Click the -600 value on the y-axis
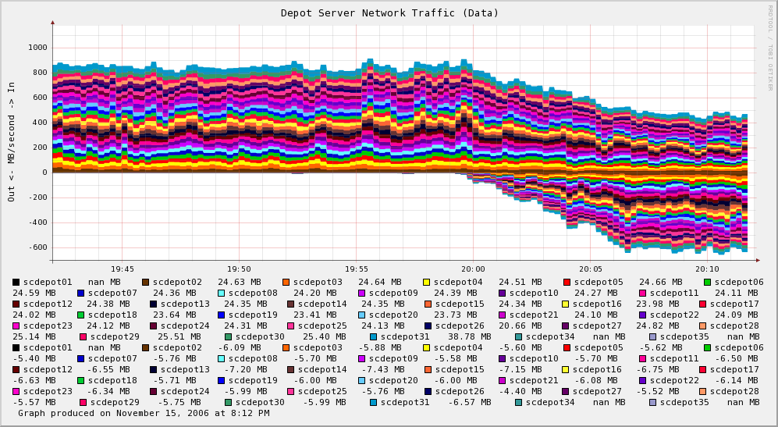This screenshot has height=427, width=778. point(36,247)
